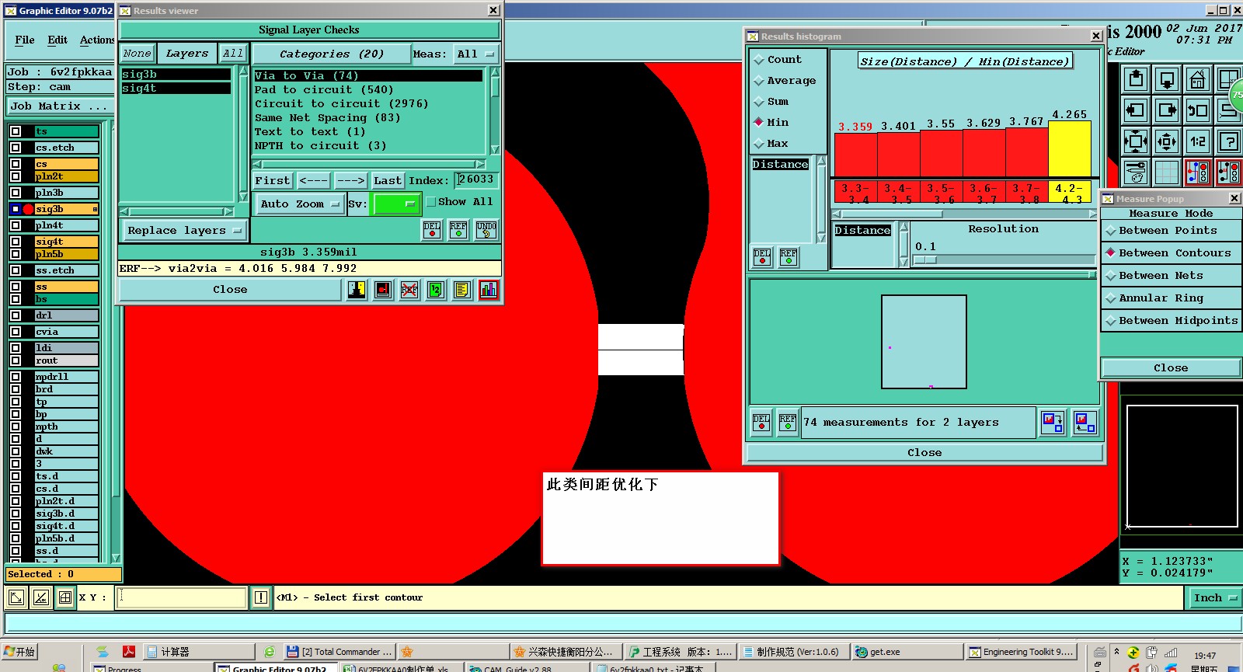The width and height of the screenshot is (1243, 672).
Task: Click the question mark window icon in the toolbar
Action: (1228, 141)
